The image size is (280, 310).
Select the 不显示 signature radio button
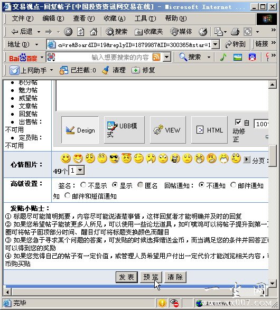point(83,185)
